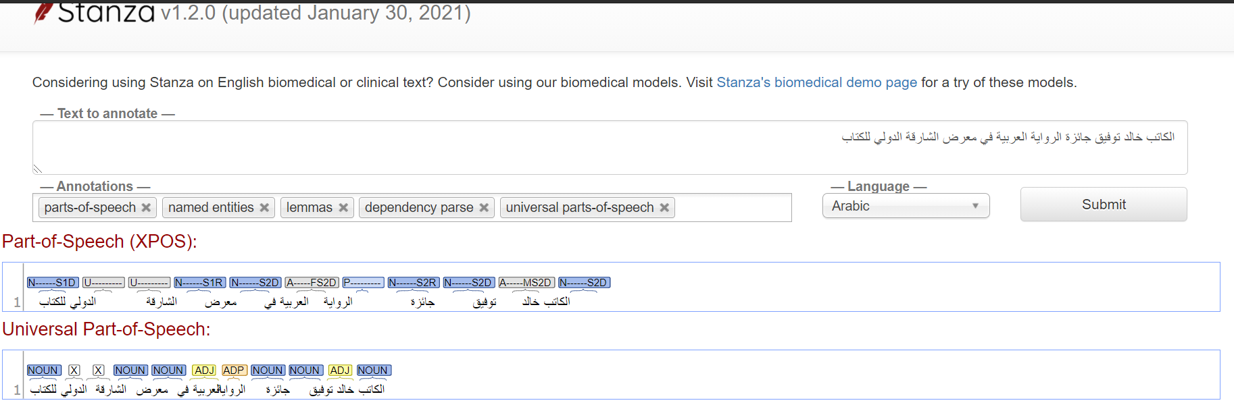This screenshot has width=1234, height=409.
Task: Click the empty space in Annotations field
Action: tap(733, 208)
